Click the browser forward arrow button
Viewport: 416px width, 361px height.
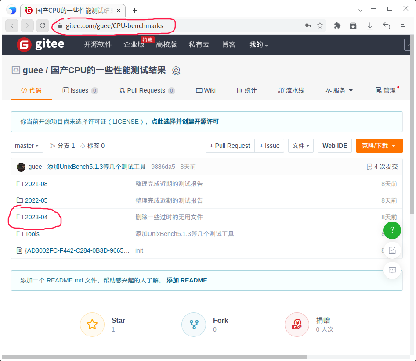[27, 26]
